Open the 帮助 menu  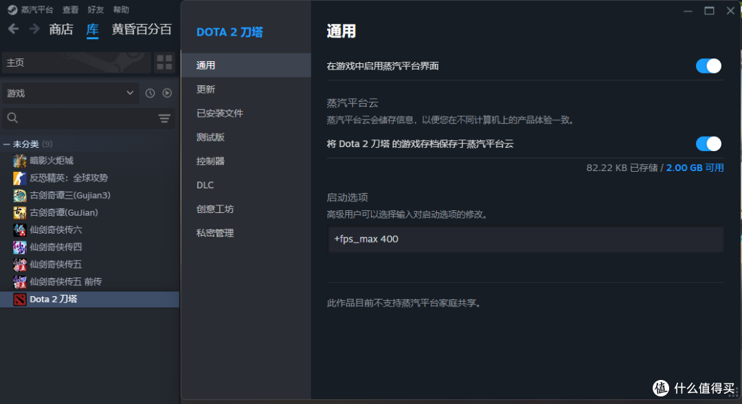point(121,10)
